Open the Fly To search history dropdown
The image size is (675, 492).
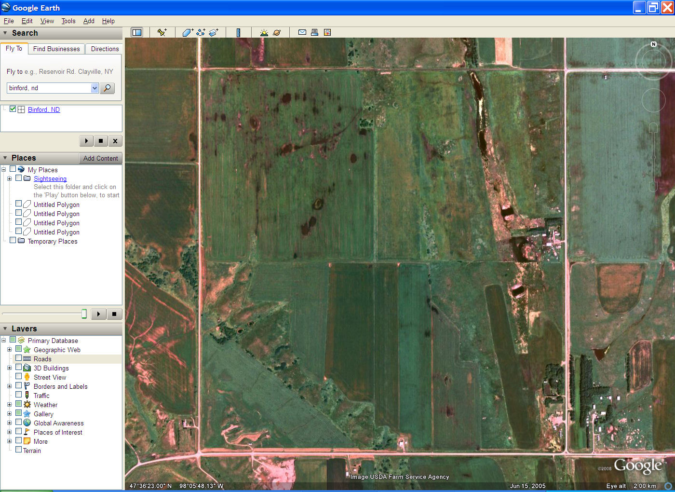coord(94,88)
